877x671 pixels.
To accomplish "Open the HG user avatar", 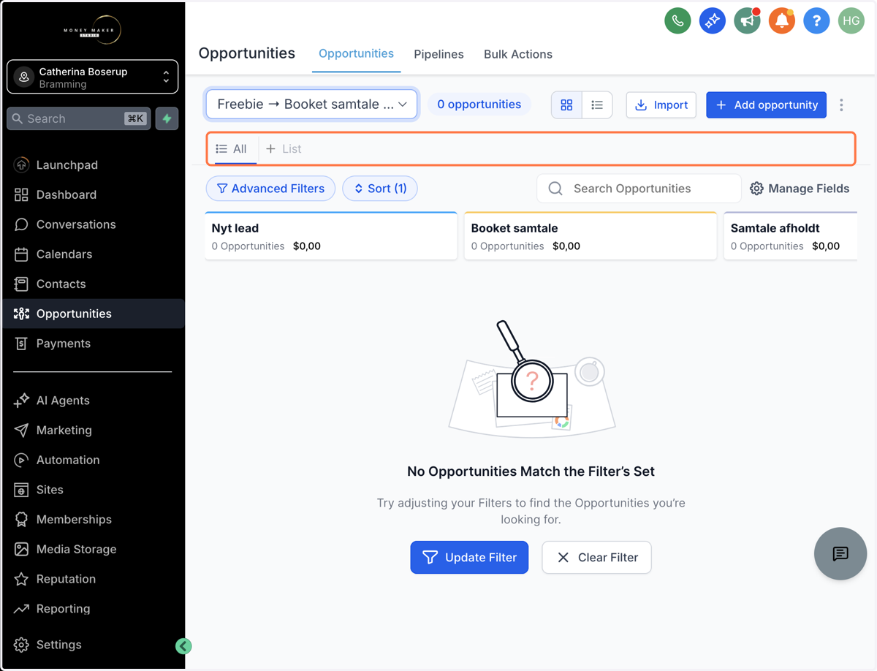I will click(x=851, y=20).
